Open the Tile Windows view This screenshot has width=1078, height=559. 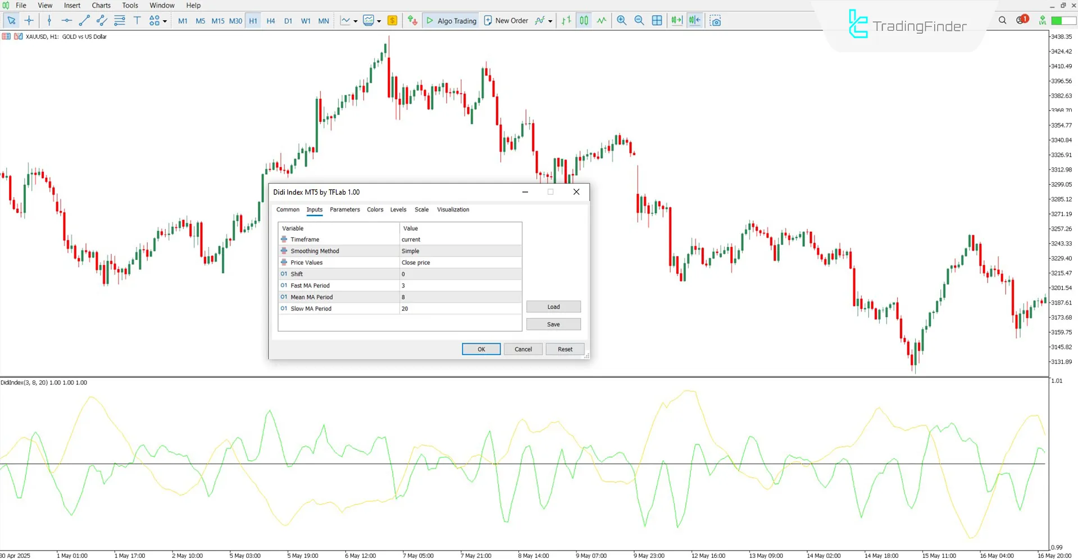pos(657,20)
